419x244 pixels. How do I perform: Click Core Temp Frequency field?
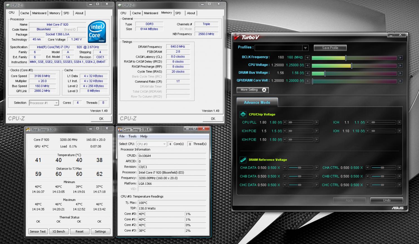172,178
